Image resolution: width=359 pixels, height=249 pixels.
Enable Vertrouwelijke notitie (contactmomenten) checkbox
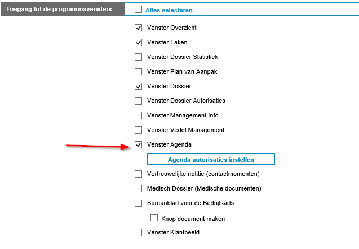click(138, 174)
